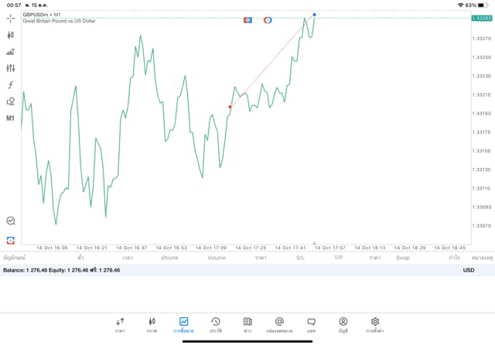Open the History tab clock icon
Screen dimensions: 495x346
pyautogui.click(x=216, y=325)
